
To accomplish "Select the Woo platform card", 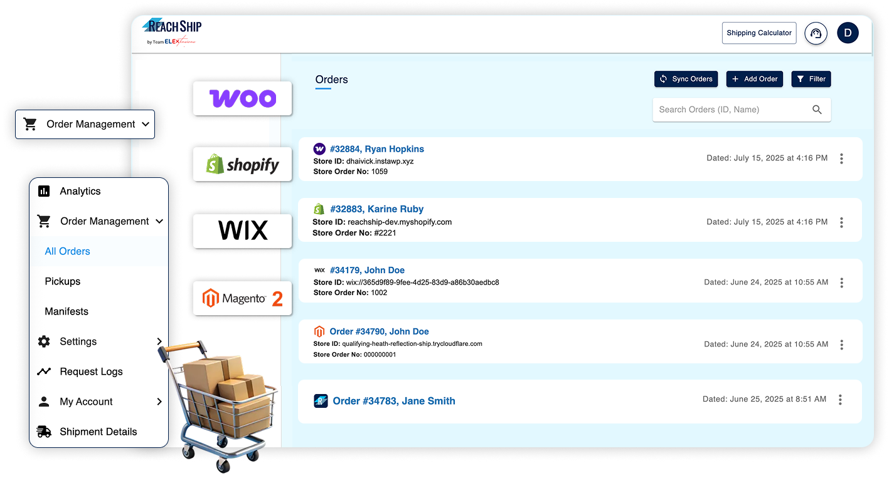I will [x=243, y=98].
